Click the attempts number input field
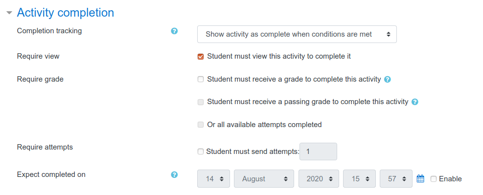 click(x=319, y=152)
